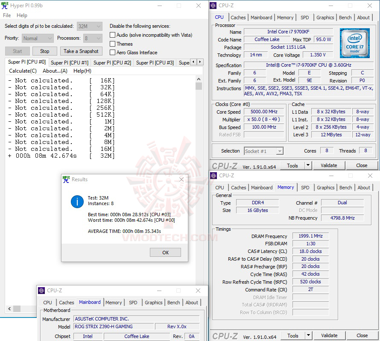
Task: Click the Stop button in Hyper PI
Action: [x=44, y=51]
